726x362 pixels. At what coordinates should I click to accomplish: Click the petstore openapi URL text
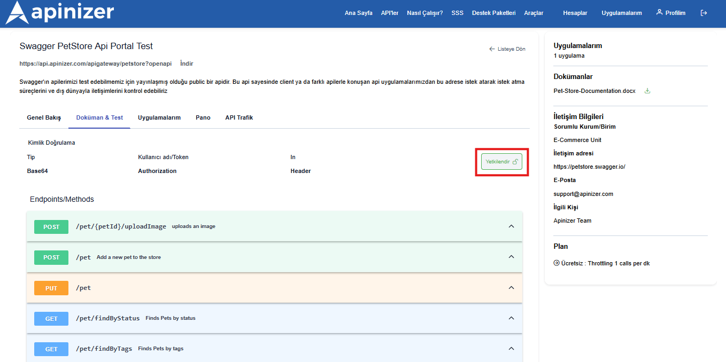[x=96, y=64]
